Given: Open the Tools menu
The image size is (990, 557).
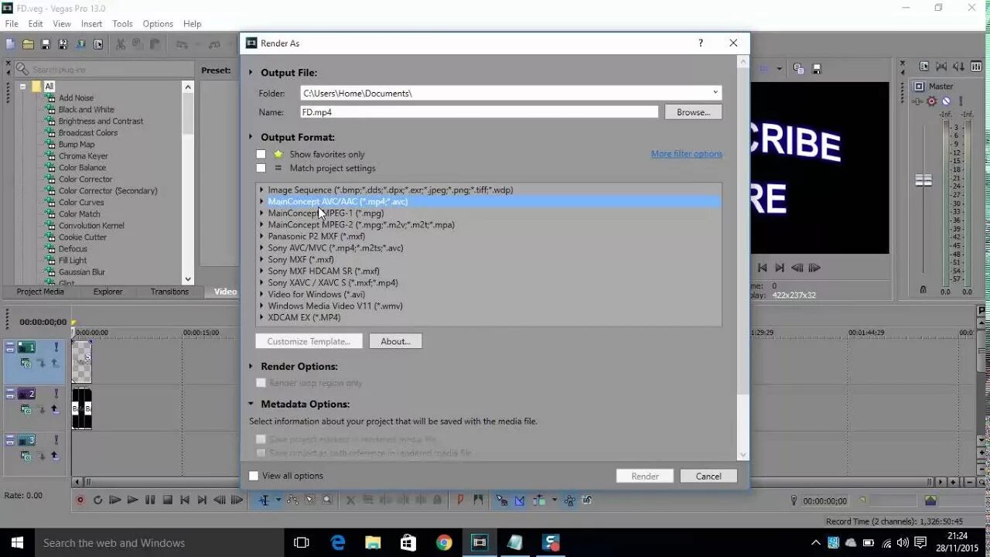Looking at the screenshot, I should pos(123,24).
